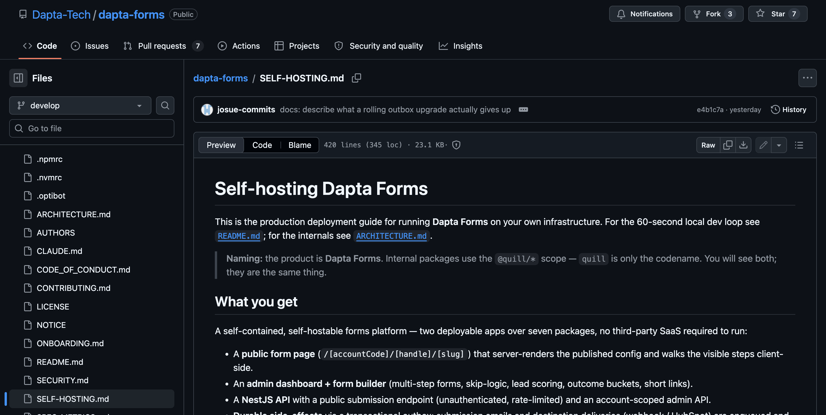The height and width of the screenshot is (415, 826).
Task: Click the Notifications bell button
Action: [x=644, y=14]
